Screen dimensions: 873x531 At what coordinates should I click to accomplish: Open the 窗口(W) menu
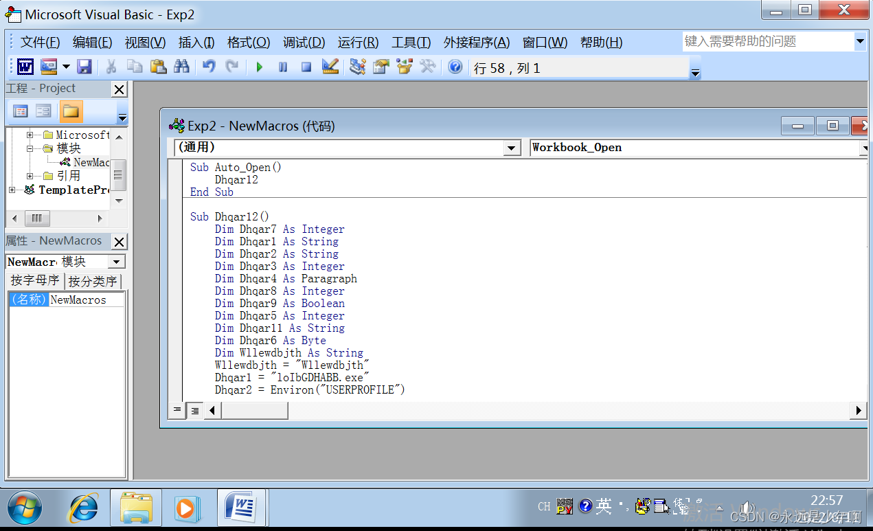(545, 43)
